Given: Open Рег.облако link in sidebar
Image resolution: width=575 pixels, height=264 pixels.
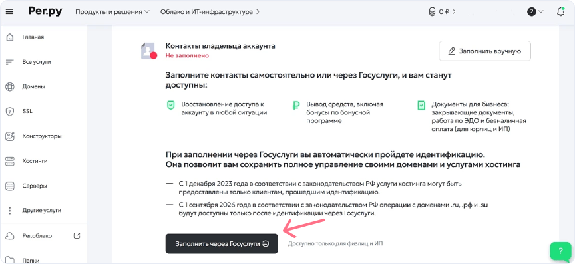Looking at the screenshot, I should pos(37,236).
